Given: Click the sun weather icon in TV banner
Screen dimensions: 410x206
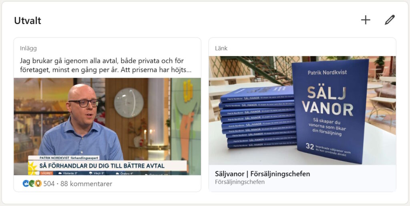Looking at the screenshot, I should 33,168.
